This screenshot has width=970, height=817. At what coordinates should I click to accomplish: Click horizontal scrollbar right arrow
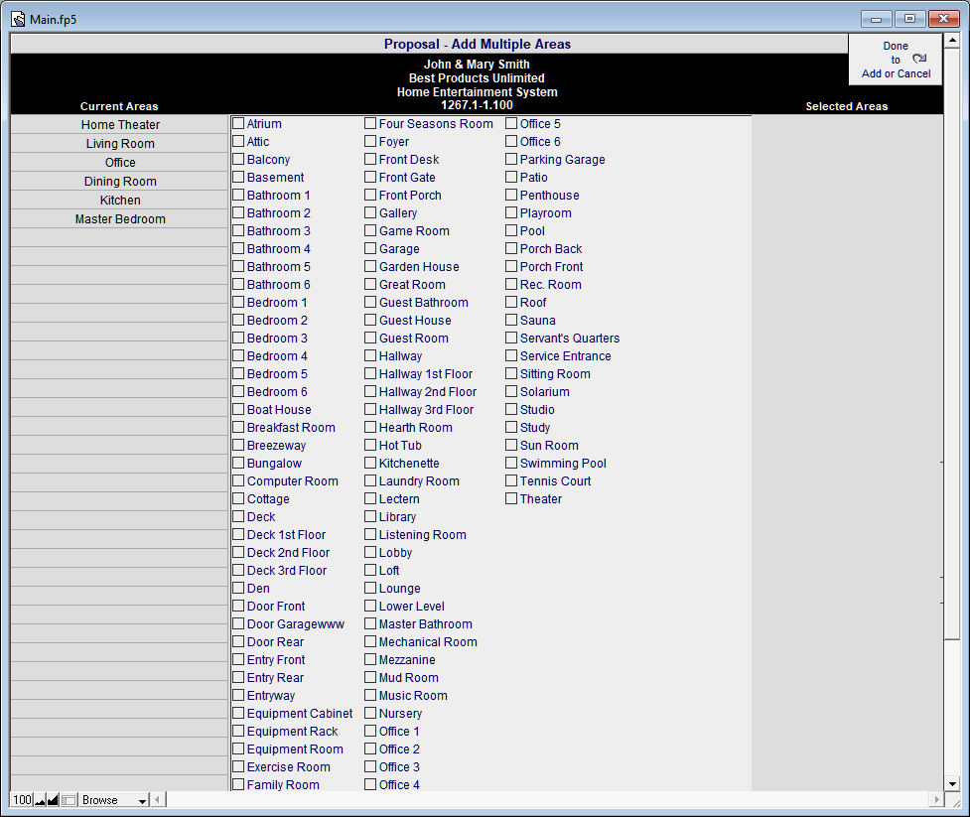(936, 800)
